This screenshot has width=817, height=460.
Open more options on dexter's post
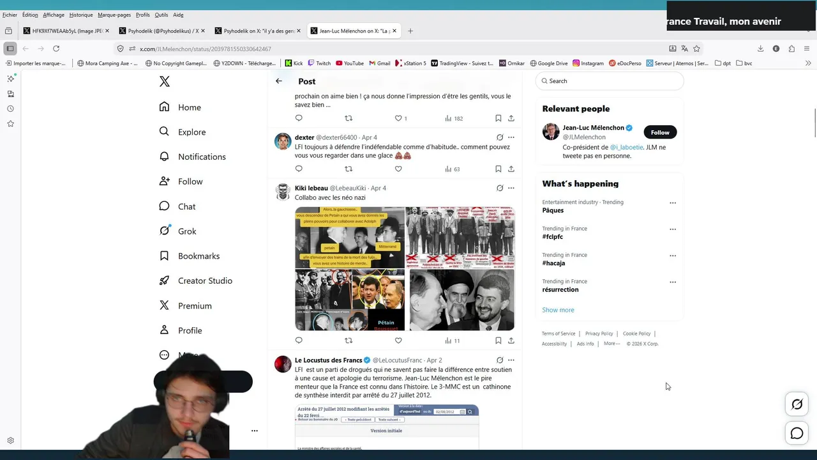[x=511, y=137]
